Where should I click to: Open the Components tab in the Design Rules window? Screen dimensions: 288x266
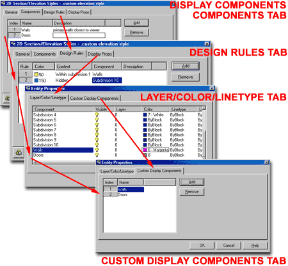45,54
